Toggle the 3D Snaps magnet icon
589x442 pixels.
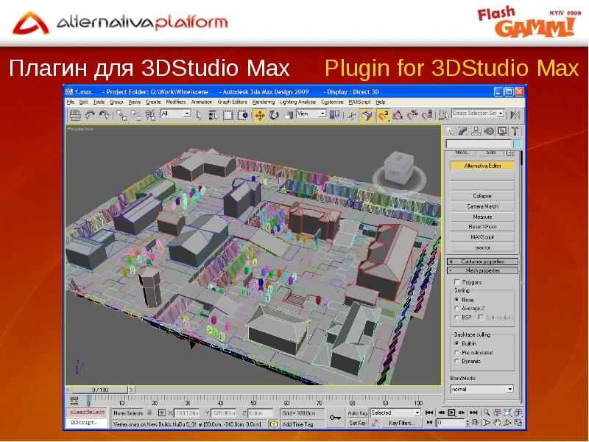pos(383,115)
